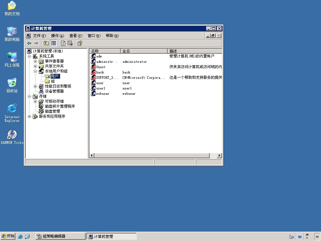Click the description 管理计算机(域)的内置帐户
Image resolution: width=321 pixels, height=241 pixels.
tap(192, 56)
